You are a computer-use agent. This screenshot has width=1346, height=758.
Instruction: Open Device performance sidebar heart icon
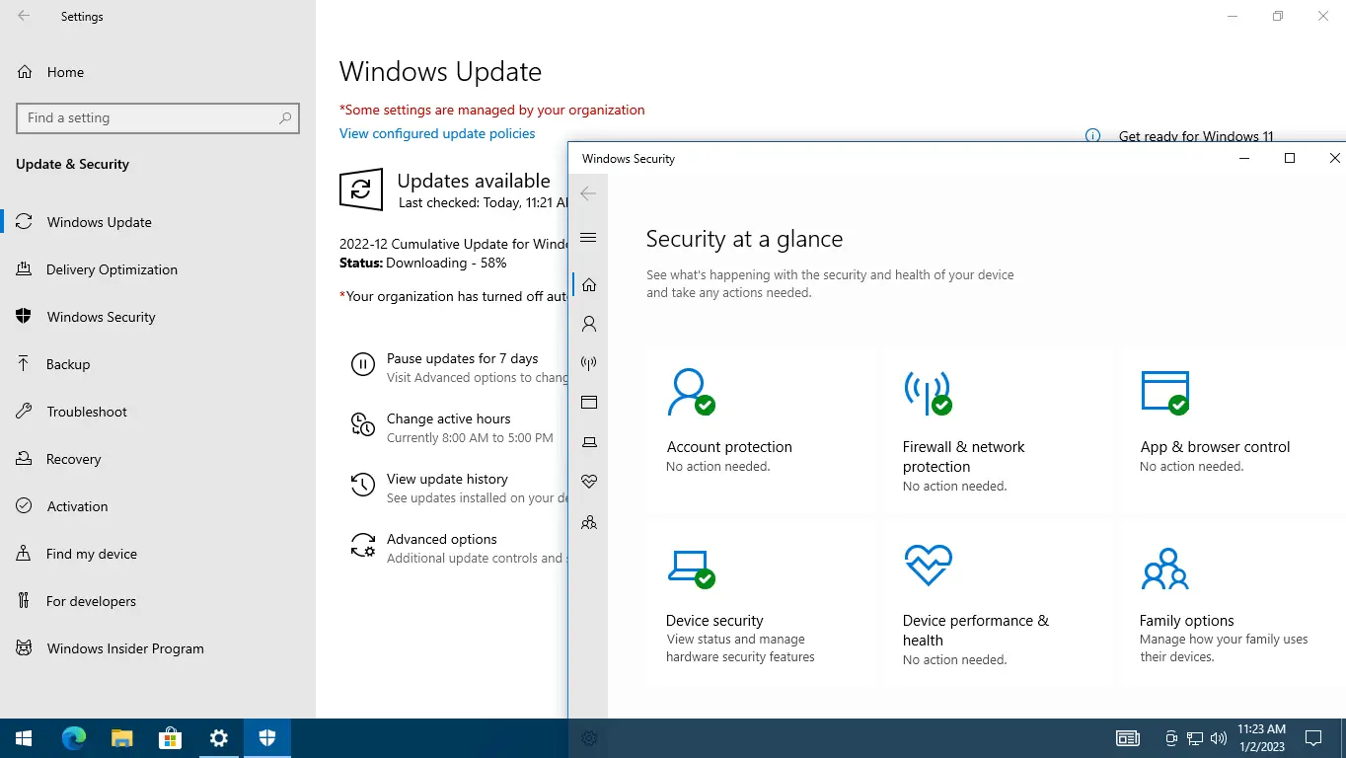tap(589, 482)
